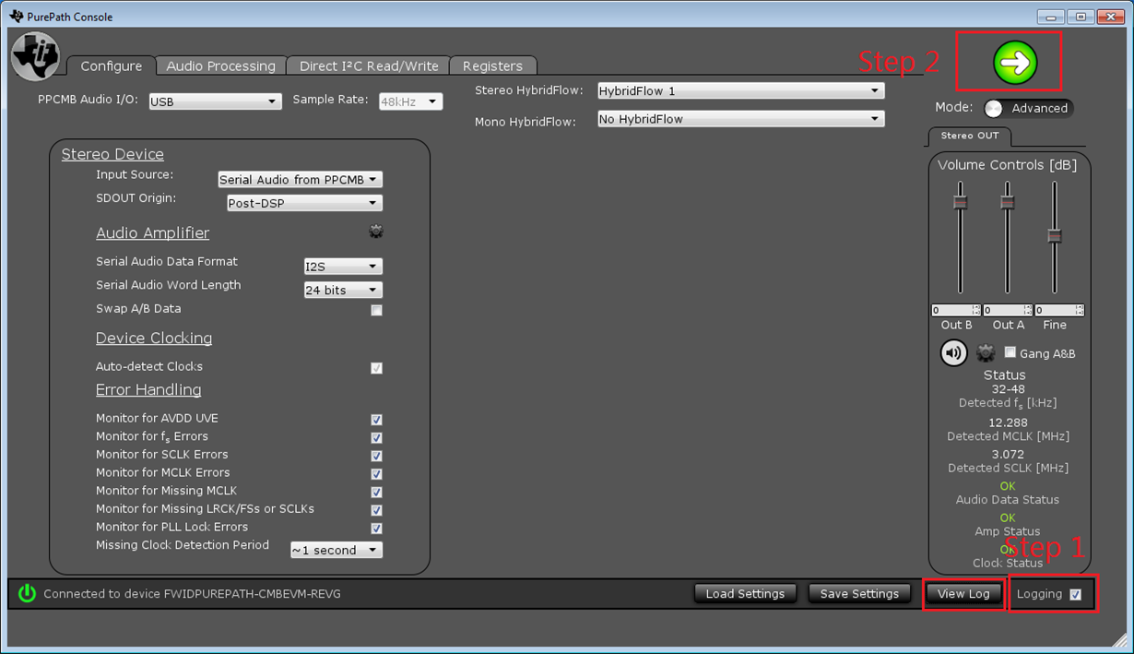Click the Out A value field

coord(1008,310)
